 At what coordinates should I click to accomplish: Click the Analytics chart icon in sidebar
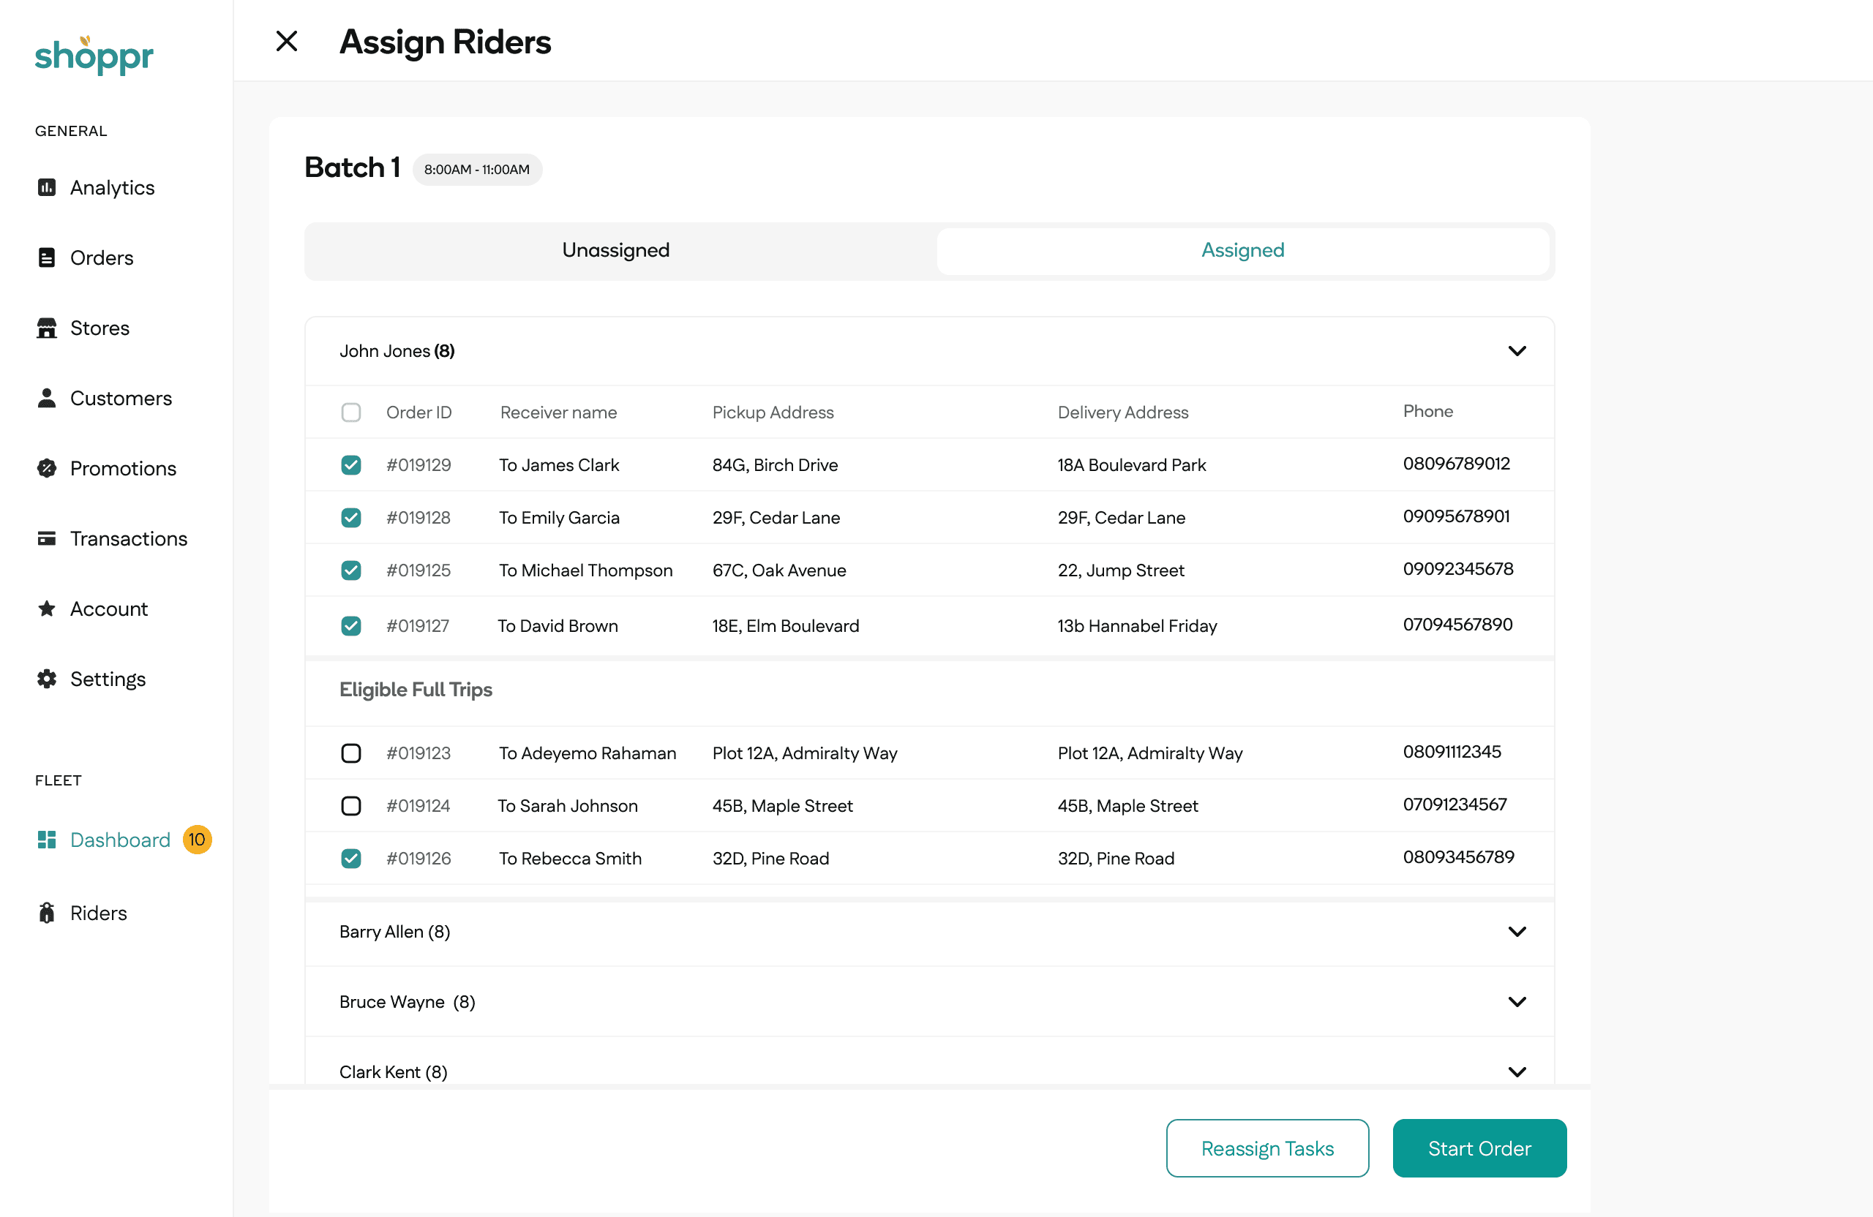(46, 187)
